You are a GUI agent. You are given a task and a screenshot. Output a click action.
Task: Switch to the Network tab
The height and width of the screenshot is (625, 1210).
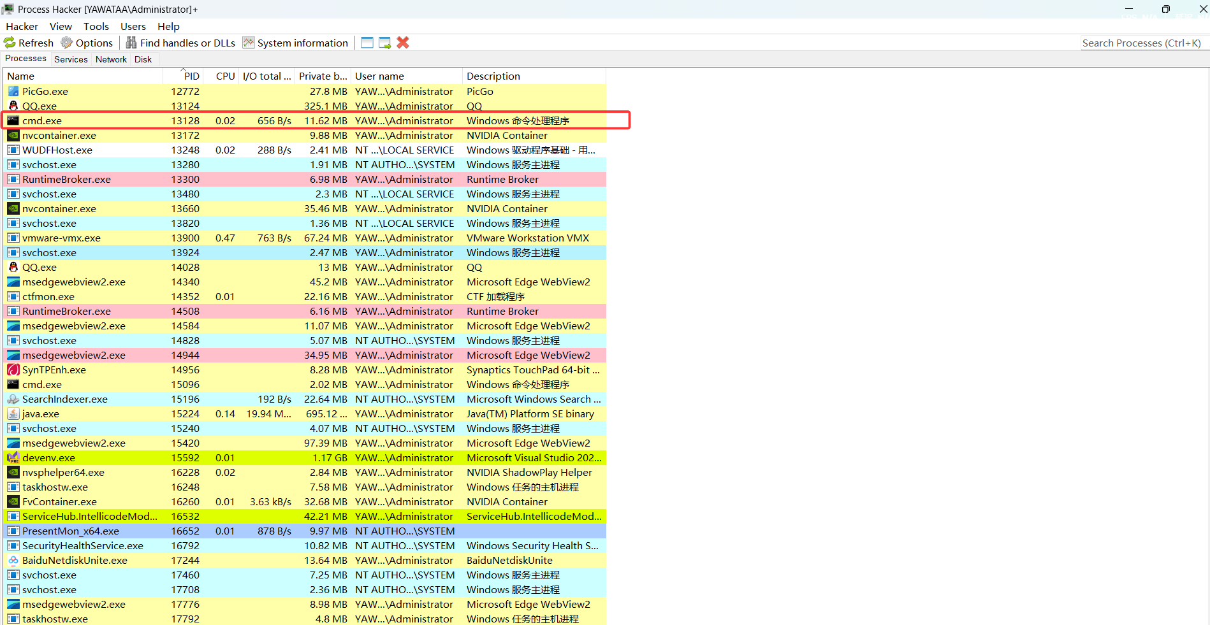pos(111,59)
